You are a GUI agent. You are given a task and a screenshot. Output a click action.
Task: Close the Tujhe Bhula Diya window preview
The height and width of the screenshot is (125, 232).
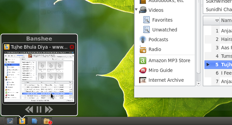click(x=72, y=47)
